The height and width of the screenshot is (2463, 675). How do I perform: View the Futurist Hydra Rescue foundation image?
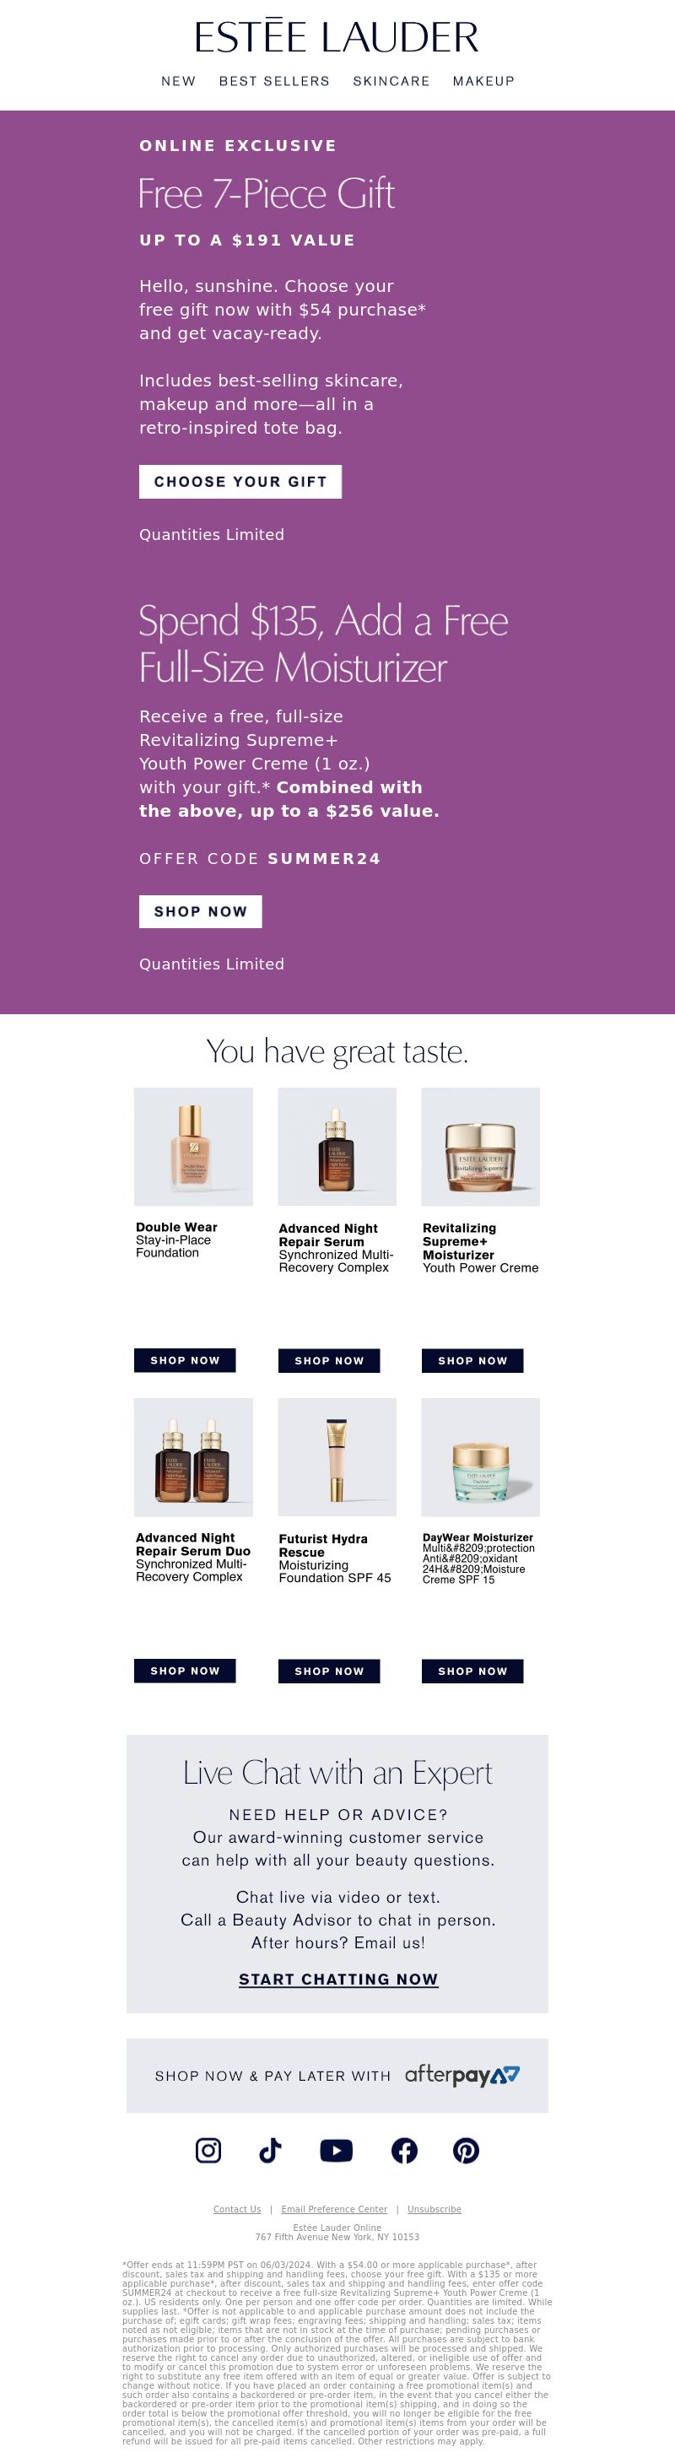tap(337, 1456)
